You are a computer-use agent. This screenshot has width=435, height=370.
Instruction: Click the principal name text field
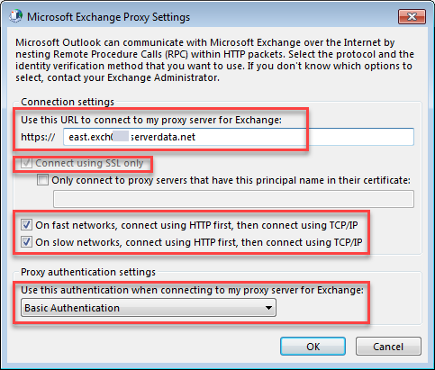click(x=233, y=199)
